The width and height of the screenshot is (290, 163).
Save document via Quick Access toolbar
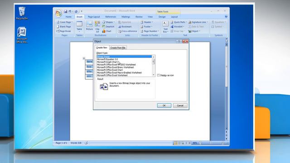tap(66, 11)
